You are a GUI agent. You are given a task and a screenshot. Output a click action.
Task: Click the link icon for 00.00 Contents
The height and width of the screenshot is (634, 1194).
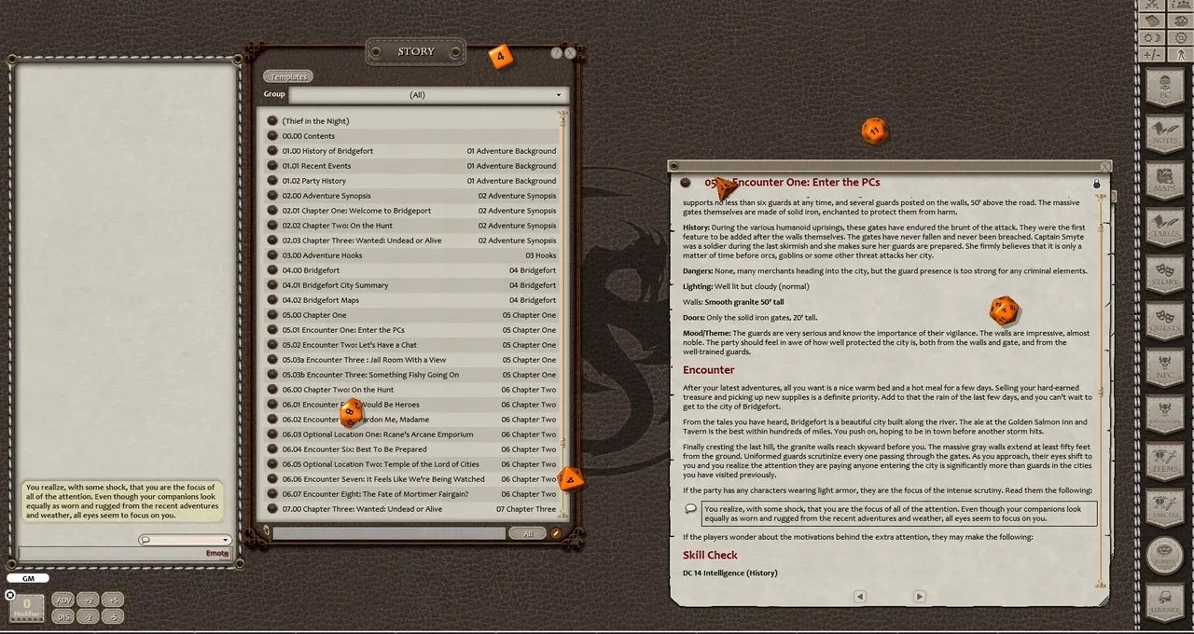point(272,136)
